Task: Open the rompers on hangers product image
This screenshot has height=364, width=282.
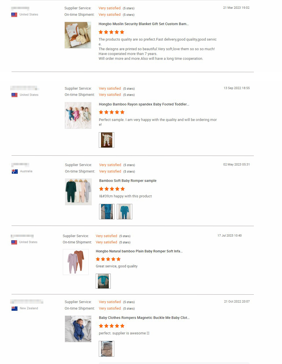Action: [78, 192]
